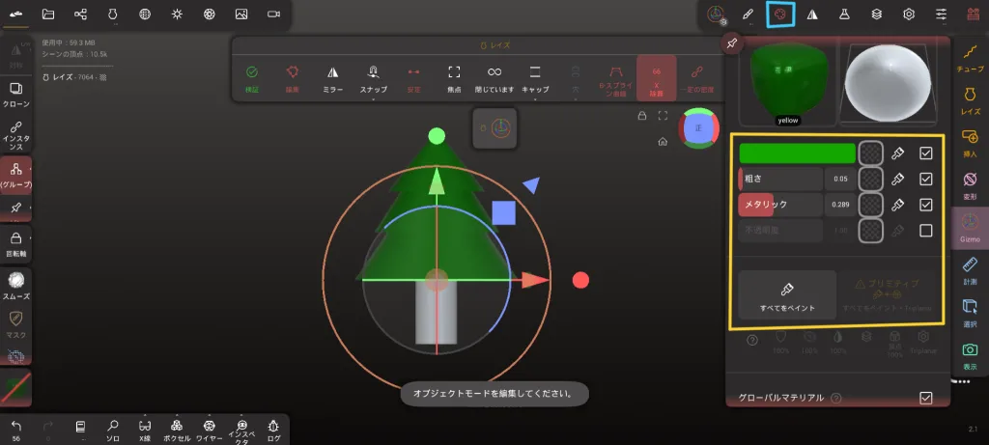
Task: Click the green 検証 validate button
Action: click(252, 77)
